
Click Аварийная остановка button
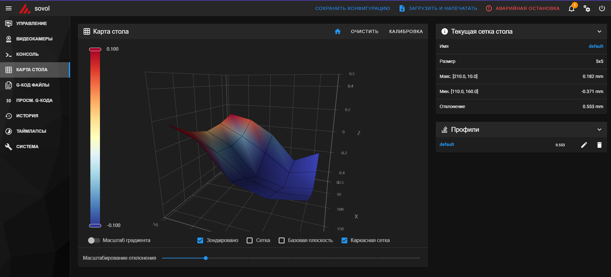[523, 8]
